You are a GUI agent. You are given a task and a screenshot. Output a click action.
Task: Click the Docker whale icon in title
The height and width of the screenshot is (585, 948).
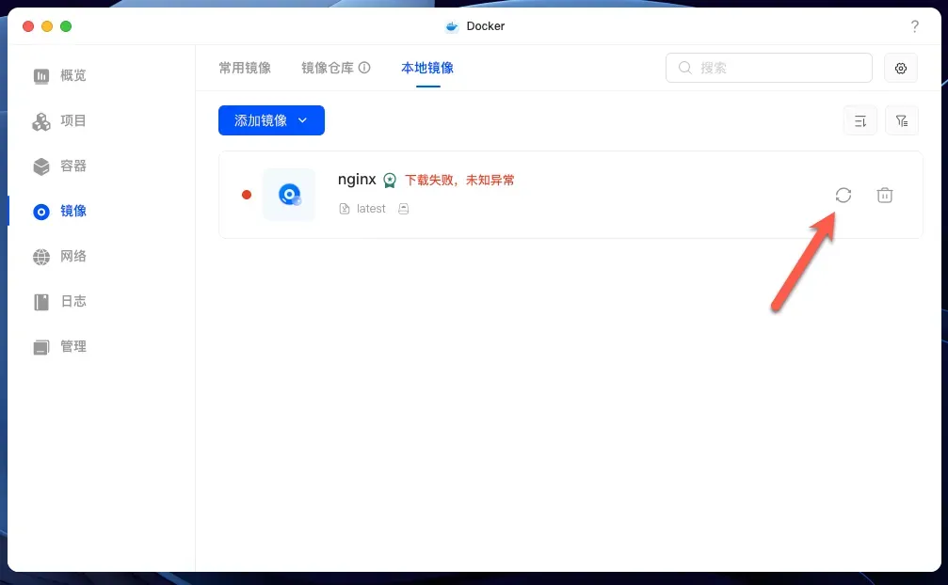click(x=452, y=26)
